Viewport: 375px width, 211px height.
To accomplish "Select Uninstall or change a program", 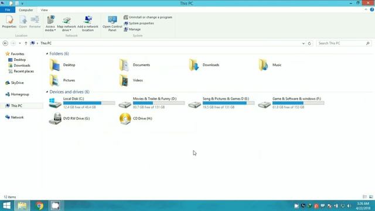I will 148,17.
